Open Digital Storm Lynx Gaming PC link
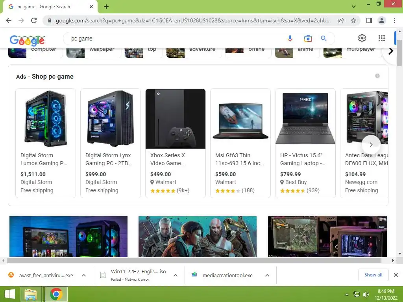 [x=109, y=159]
